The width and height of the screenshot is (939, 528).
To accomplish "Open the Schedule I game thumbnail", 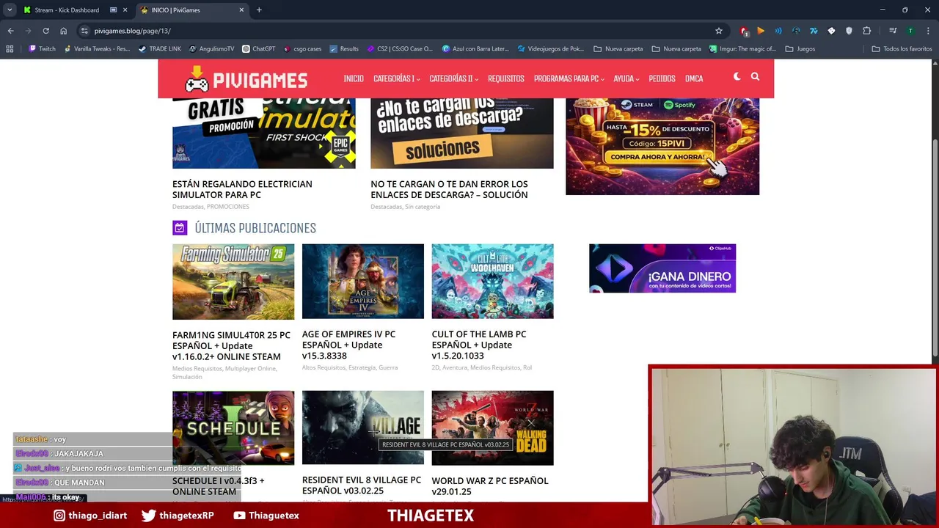I will click(x=233, y=428).
